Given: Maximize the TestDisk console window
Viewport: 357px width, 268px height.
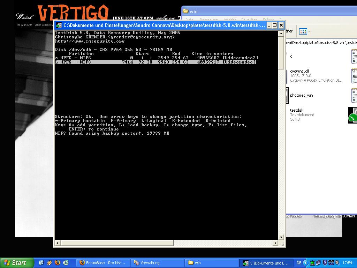Looking at the screenshot, I should pyautogui.click(x=275, y=25).
